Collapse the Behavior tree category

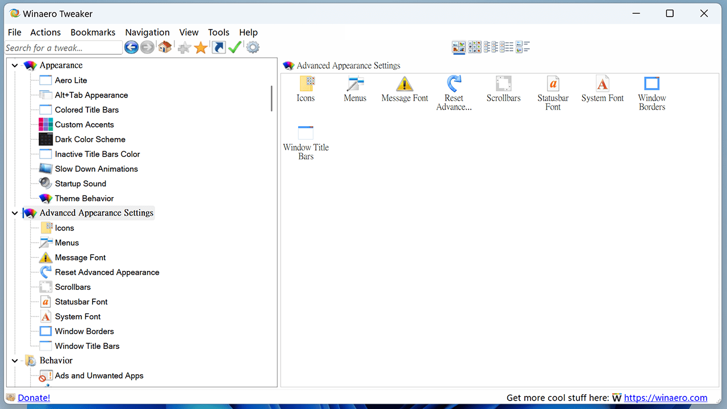[15, 361]
